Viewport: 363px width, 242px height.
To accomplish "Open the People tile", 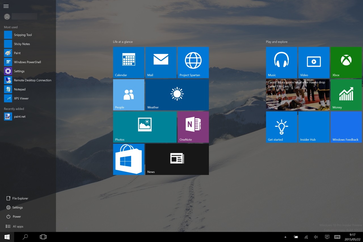I will click(129, 95).
